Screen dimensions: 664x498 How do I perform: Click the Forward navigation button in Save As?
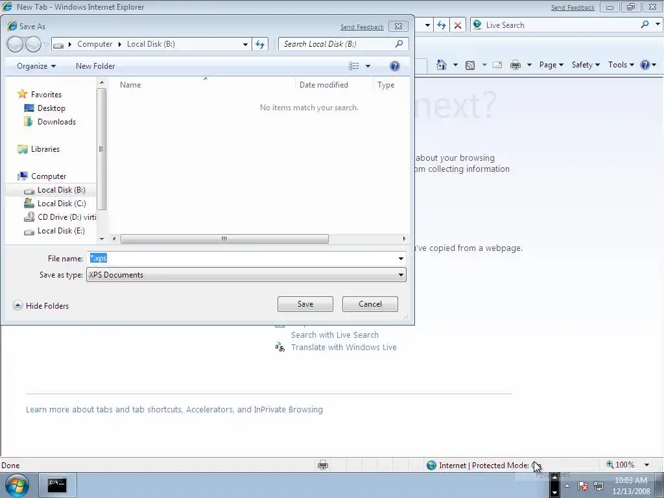[x=34, y=44]
